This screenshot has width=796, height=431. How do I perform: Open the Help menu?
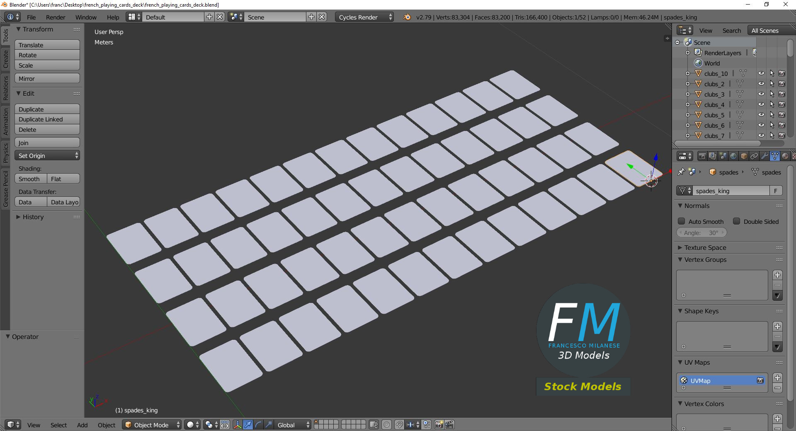(113, 17)
